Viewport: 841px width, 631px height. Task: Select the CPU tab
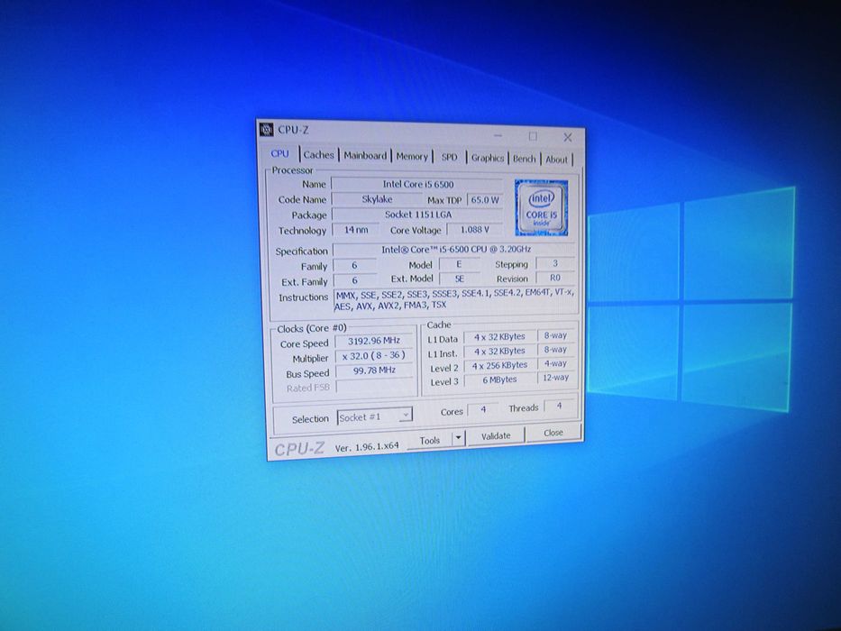click(280, 153)
